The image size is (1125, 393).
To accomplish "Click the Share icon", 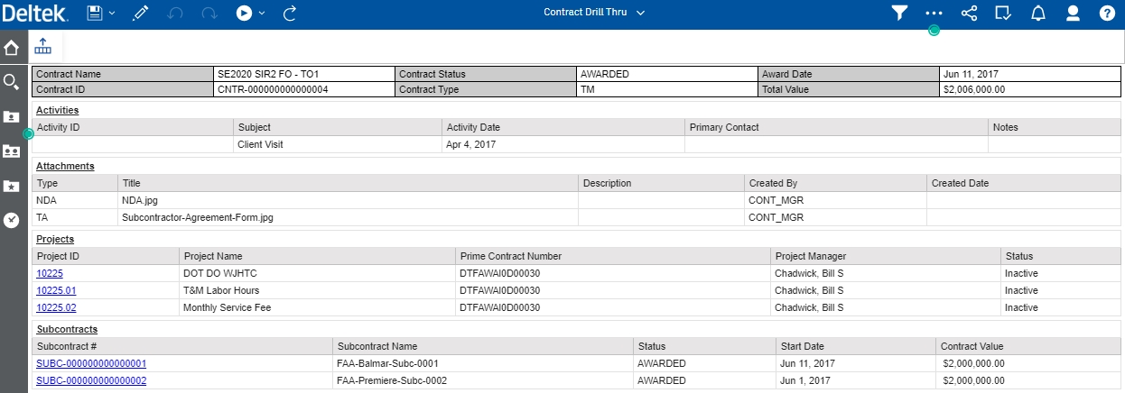I will pyautogui.click(x=969, y=14).
